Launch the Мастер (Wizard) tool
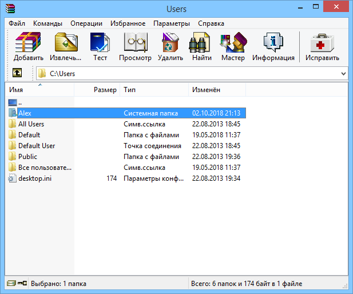The width and height of the screenshot is (353, 294). pos(233,46)
